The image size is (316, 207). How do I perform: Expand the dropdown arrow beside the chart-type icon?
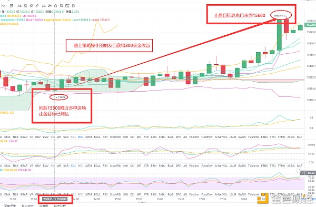click(x=15, y=6)
